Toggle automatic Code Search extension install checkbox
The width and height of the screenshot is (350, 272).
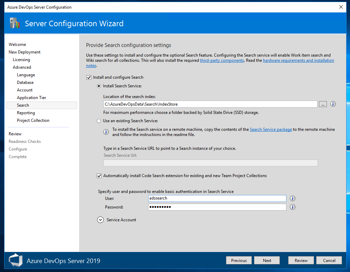point(99,176)
